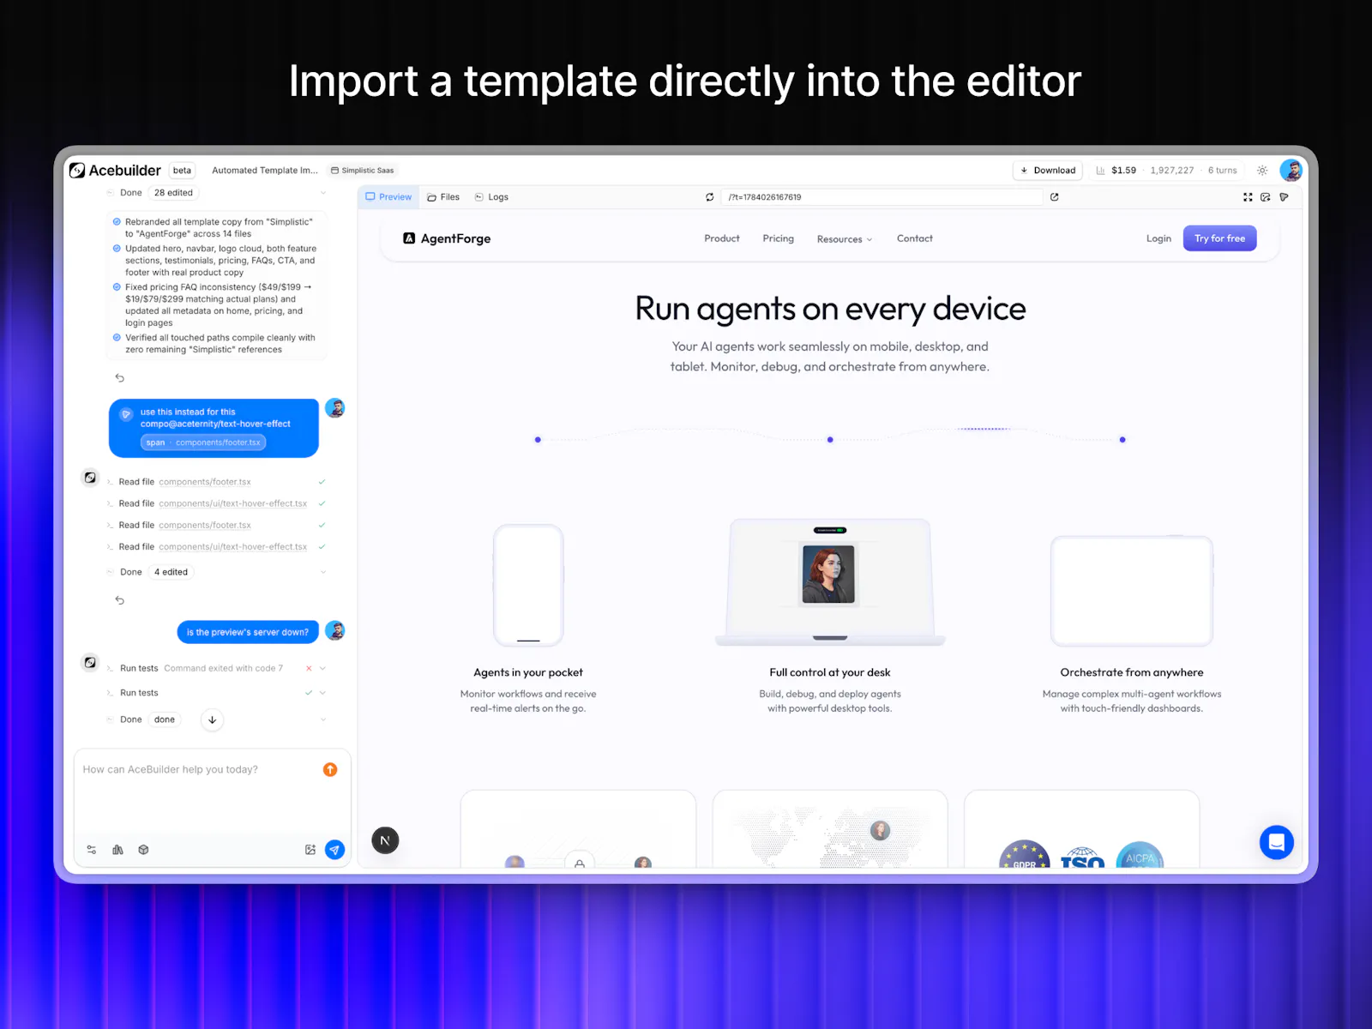Refresh the preview with the reload icon
Viewport: 1372px width, 1029px height.
[x=709, y=197]
